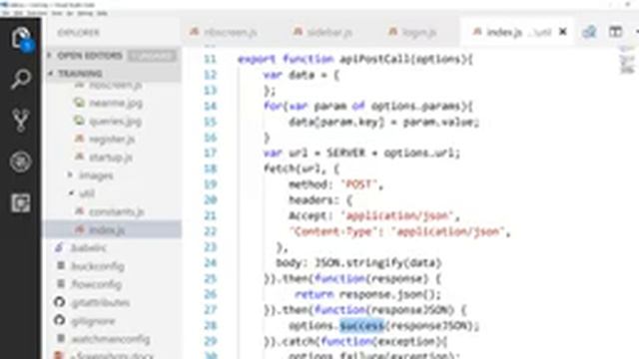Viewport: 639px width, 359px height.
Task: Click the image icon beside queries.jpg
Action: coord(79,121)
